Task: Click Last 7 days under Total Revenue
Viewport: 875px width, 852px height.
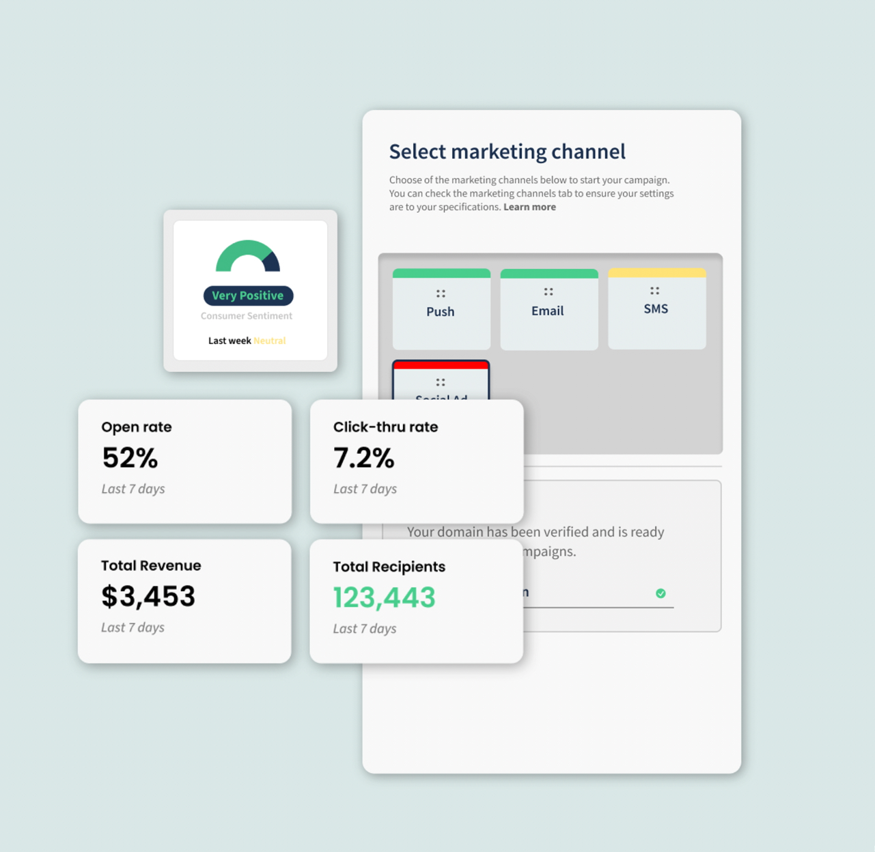Action: pos(133,627)
